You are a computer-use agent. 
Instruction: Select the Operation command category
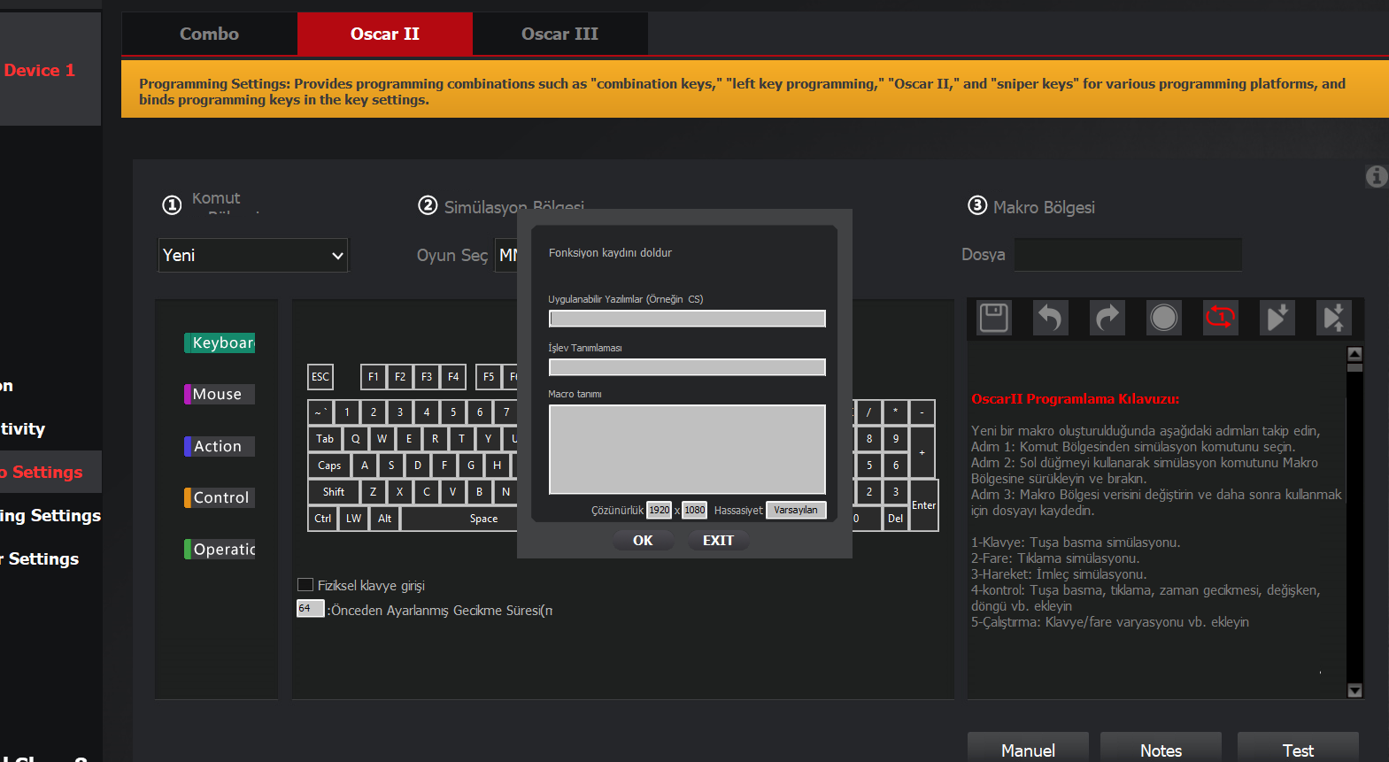coord(220,550)
